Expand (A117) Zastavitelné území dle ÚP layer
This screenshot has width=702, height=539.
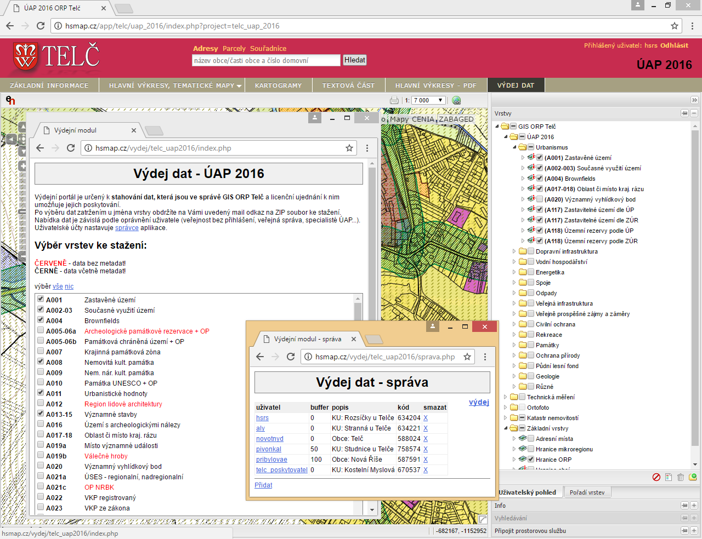pos(523,210)
